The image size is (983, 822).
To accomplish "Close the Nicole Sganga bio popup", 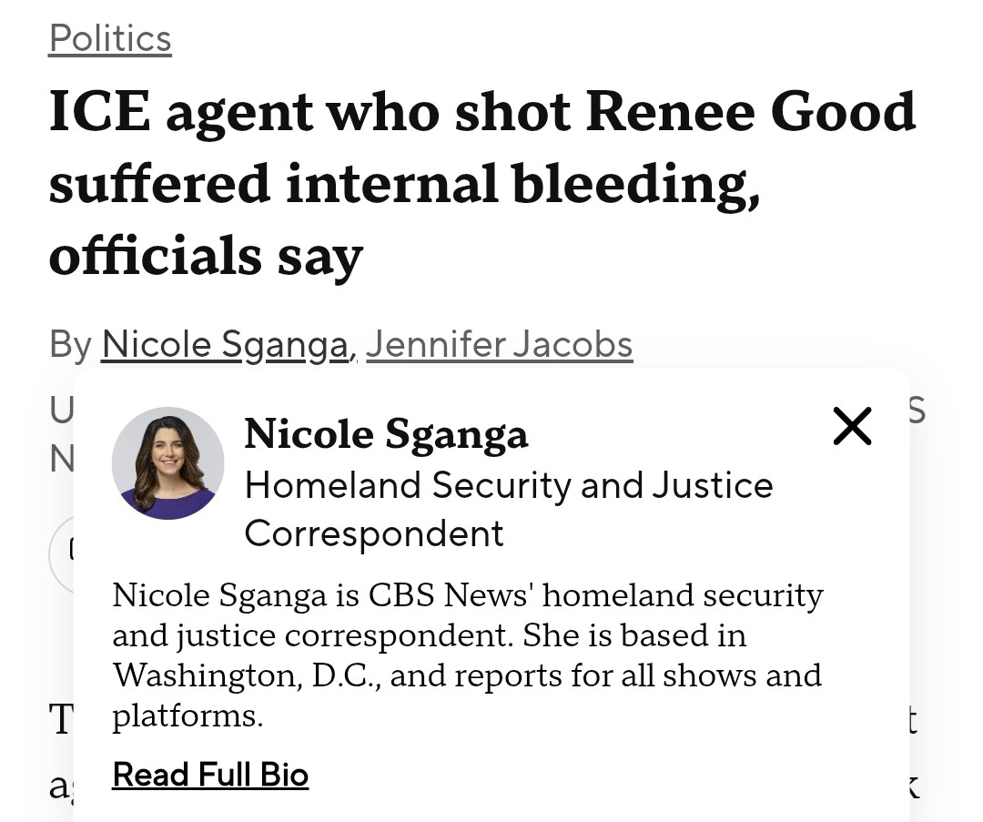I will [x=852, y=426].
